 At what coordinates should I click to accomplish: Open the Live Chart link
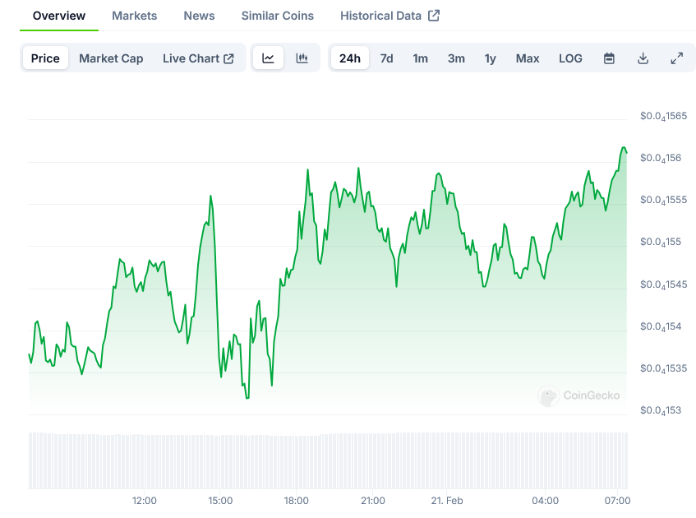[198, 58]
